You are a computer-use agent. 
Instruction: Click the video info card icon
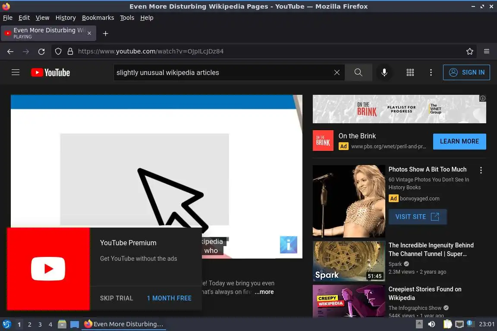click(x=289, y=244)
